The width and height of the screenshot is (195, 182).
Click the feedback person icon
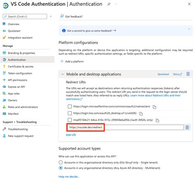point(62,16)
